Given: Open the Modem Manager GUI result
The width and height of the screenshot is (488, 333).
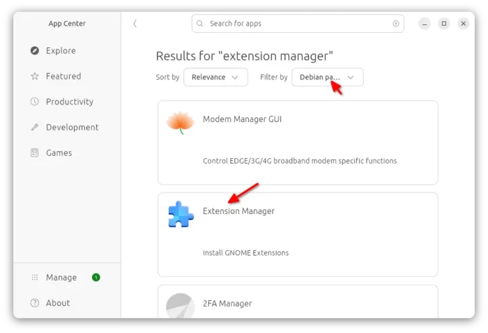Looking at the screenshot, I should pyautogui.click(x=298, y=142).
